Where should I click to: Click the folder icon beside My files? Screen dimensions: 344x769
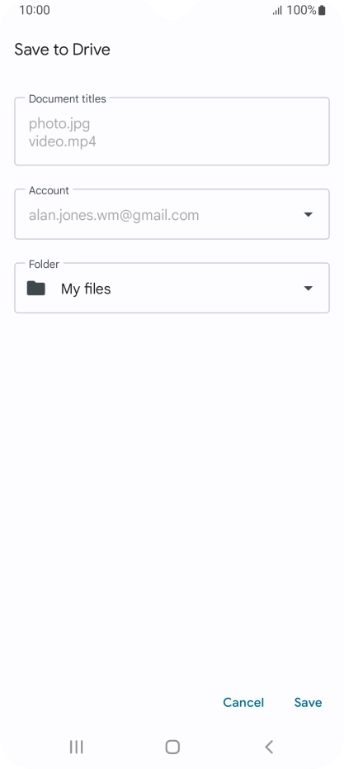click(x=36, y=289)
